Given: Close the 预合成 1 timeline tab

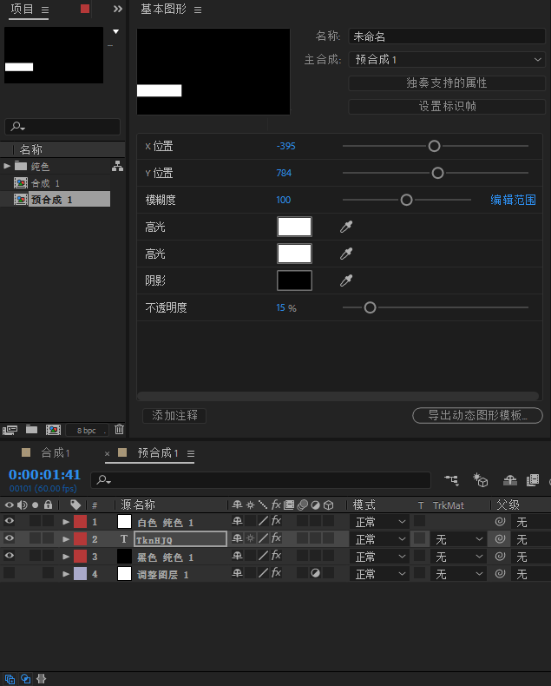Looking at the screenshot, I should click(x=107, y=453).
